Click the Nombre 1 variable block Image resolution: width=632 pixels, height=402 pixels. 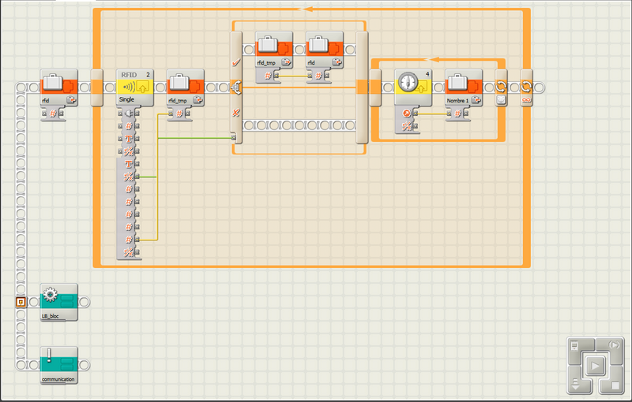click(464, 86)
